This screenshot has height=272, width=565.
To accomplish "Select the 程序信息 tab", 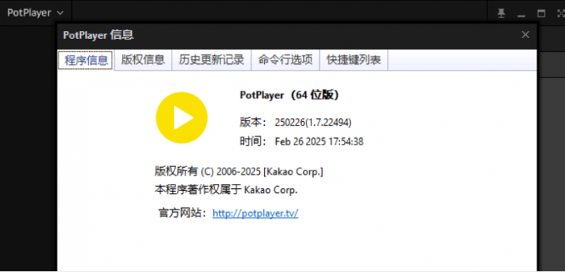I will click(86, 61).
